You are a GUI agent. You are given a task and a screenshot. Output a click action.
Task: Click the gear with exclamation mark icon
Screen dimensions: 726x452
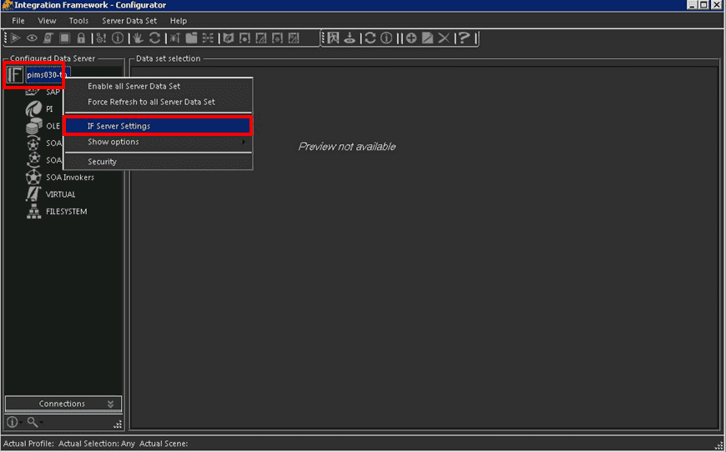click(101, 38)
